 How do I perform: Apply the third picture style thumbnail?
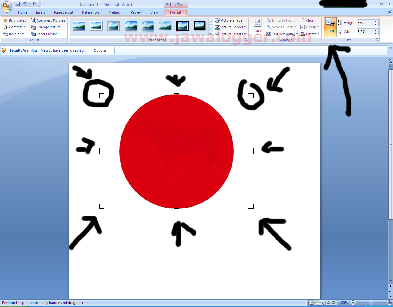pyautogui.click(x=113, y=26)
